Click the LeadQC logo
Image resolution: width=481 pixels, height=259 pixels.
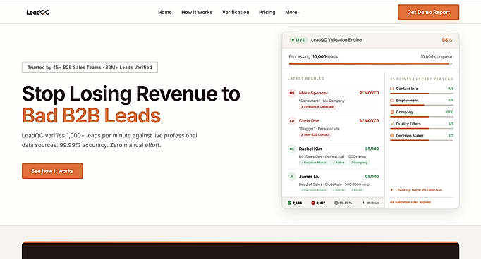[37, 12]
